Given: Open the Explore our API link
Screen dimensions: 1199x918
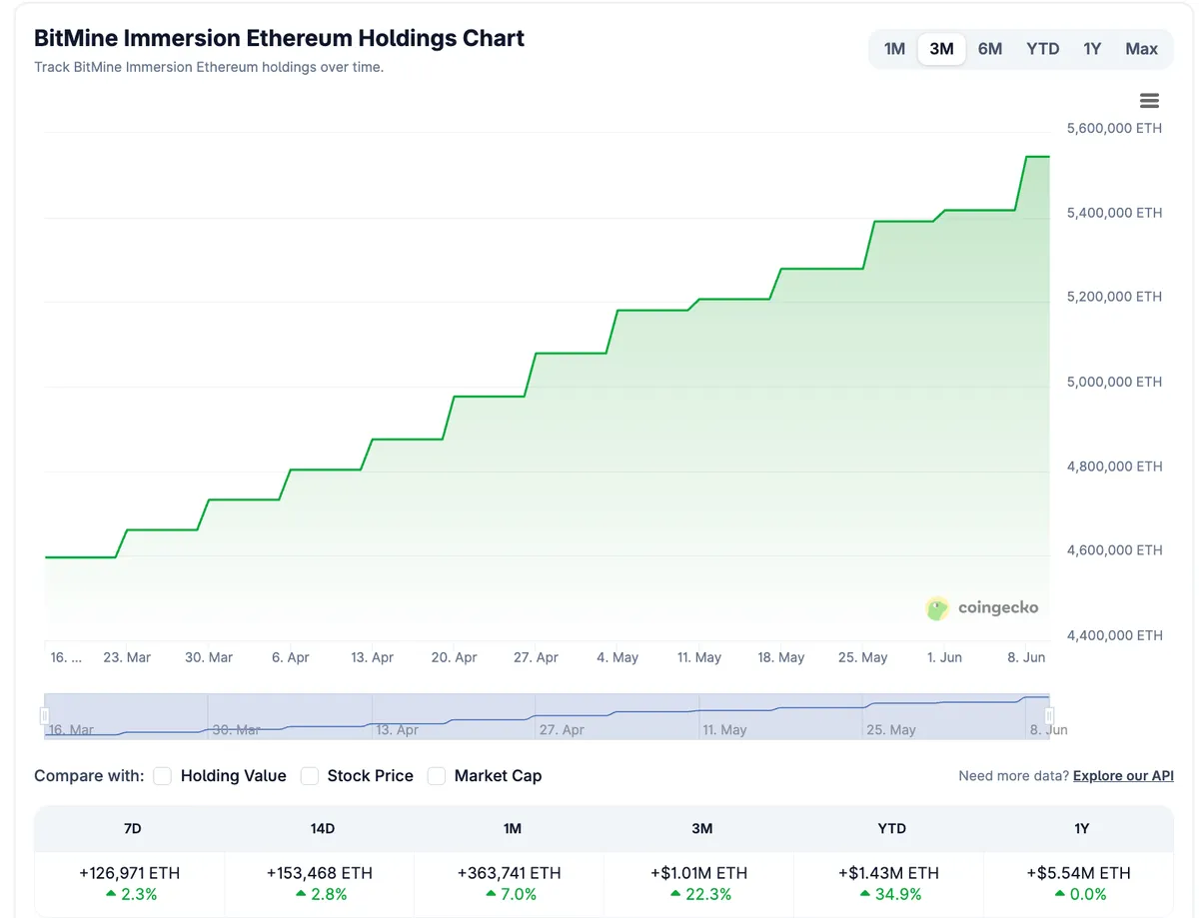Looking at the screenshot, I should coord(1123,776).
